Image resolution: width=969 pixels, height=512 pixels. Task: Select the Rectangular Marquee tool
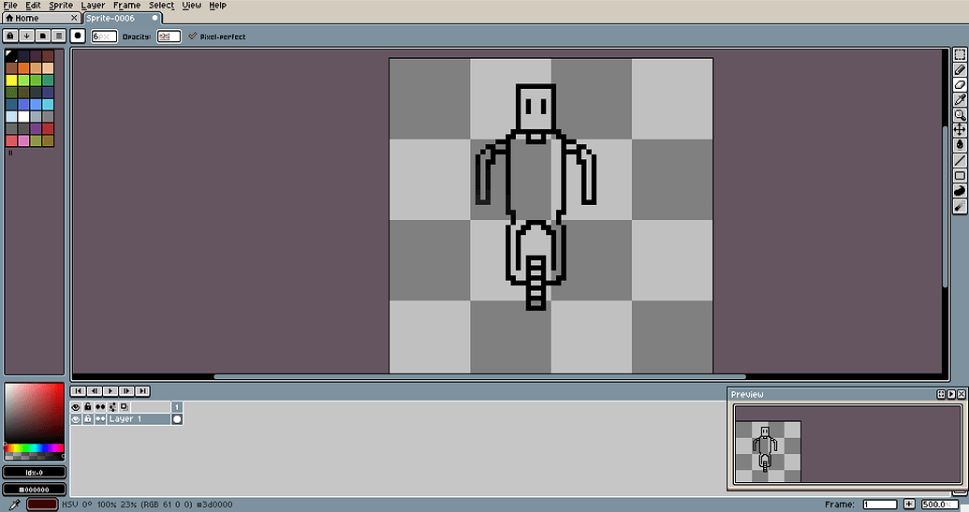960,55
